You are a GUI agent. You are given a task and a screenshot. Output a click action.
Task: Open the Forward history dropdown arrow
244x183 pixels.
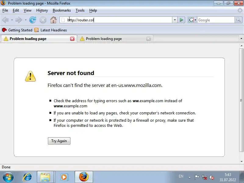tap(26, 20)
